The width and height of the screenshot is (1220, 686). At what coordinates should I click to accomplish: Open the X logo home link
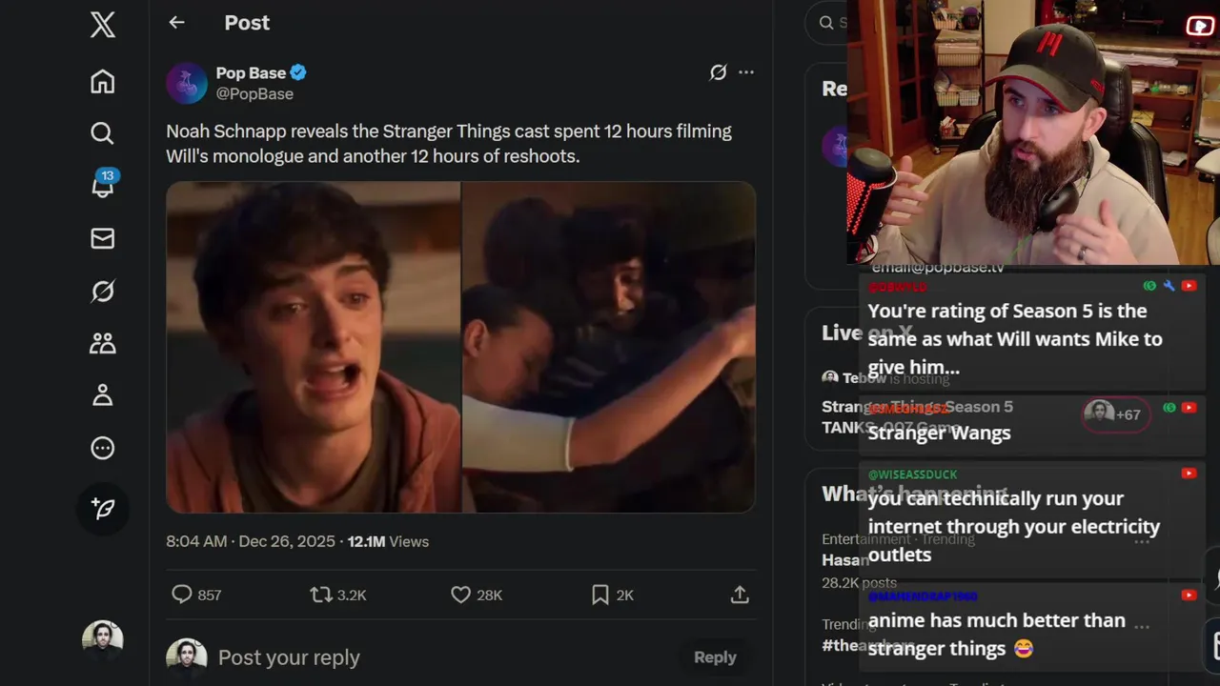coord(103,24)
